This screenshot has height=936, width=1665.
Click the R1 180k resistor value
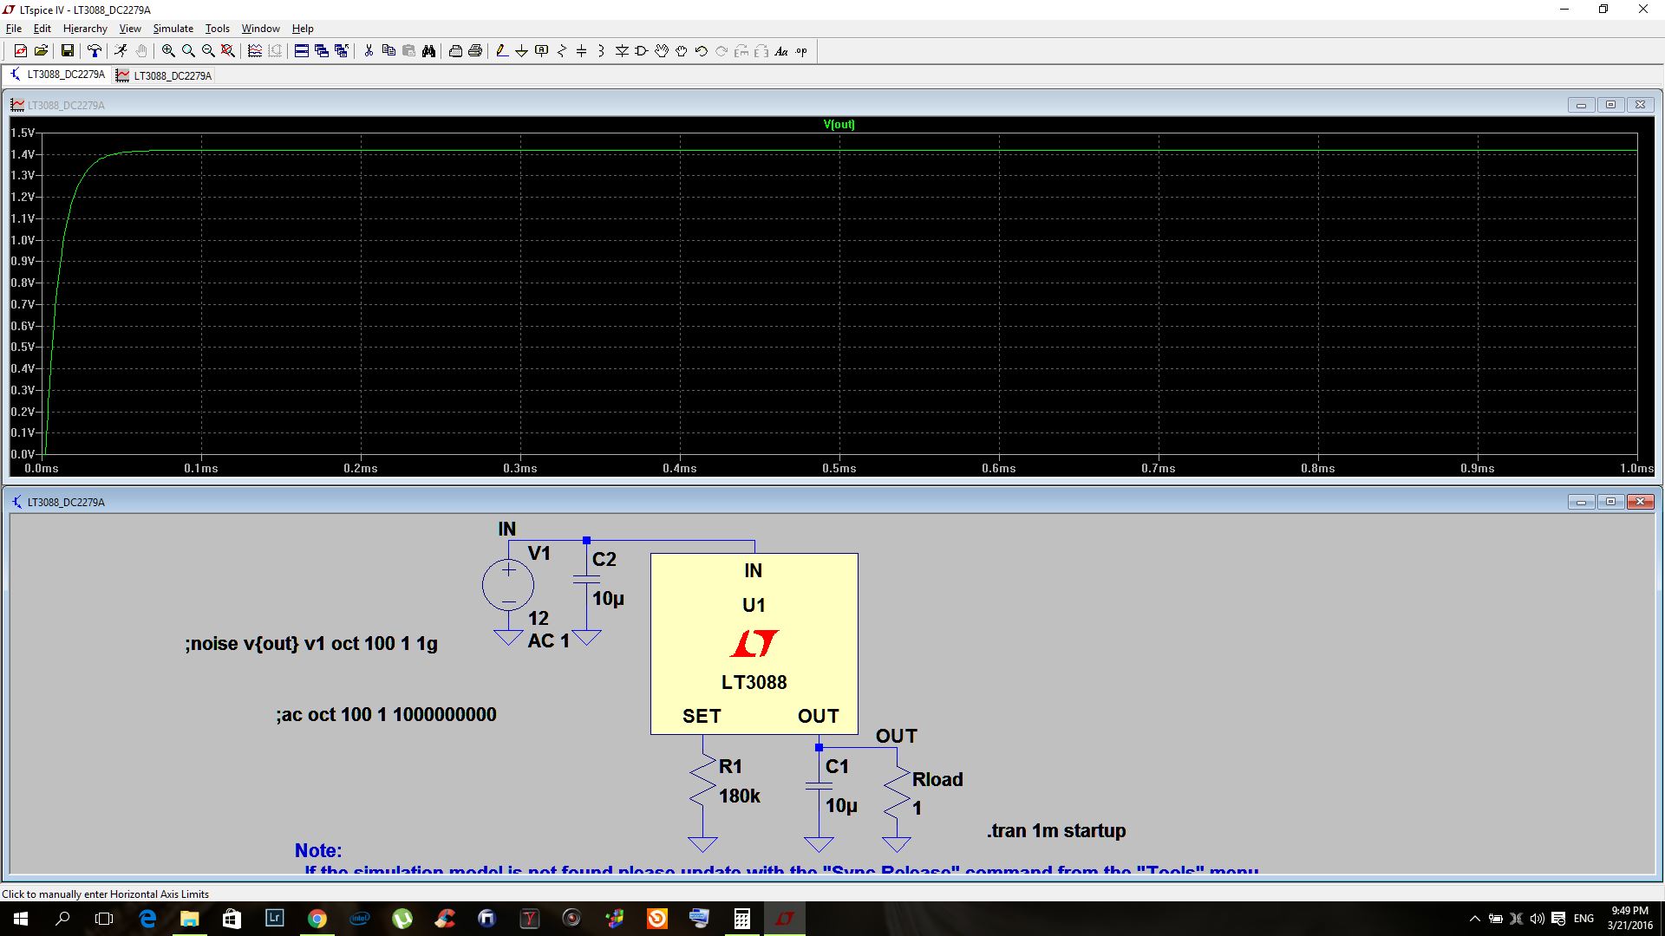tap(739, 796)
